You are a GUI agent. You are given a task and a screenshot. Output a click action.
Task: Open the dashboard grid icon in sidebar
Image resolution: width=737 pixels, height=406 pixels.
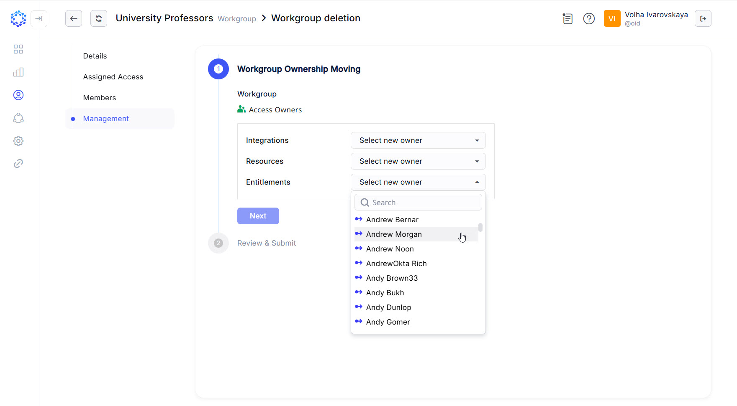tap(18, 49)
